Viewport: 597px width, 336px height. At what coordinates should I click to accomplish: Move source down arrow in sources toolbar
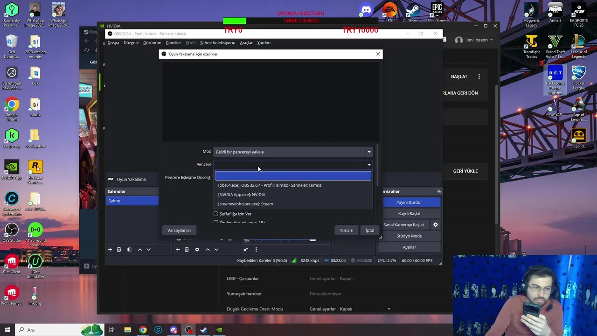[216, 250]
